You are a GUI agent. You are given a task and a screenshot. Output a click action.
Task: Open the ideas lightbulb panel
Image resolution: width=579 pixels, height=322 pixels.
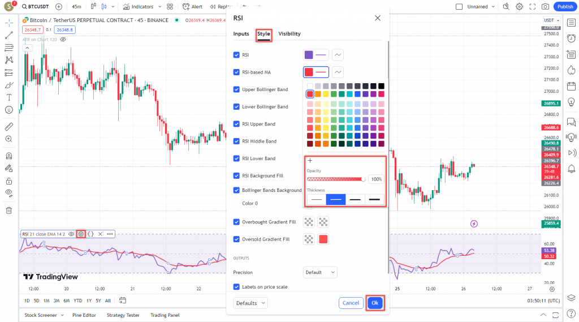click(571, 102)
